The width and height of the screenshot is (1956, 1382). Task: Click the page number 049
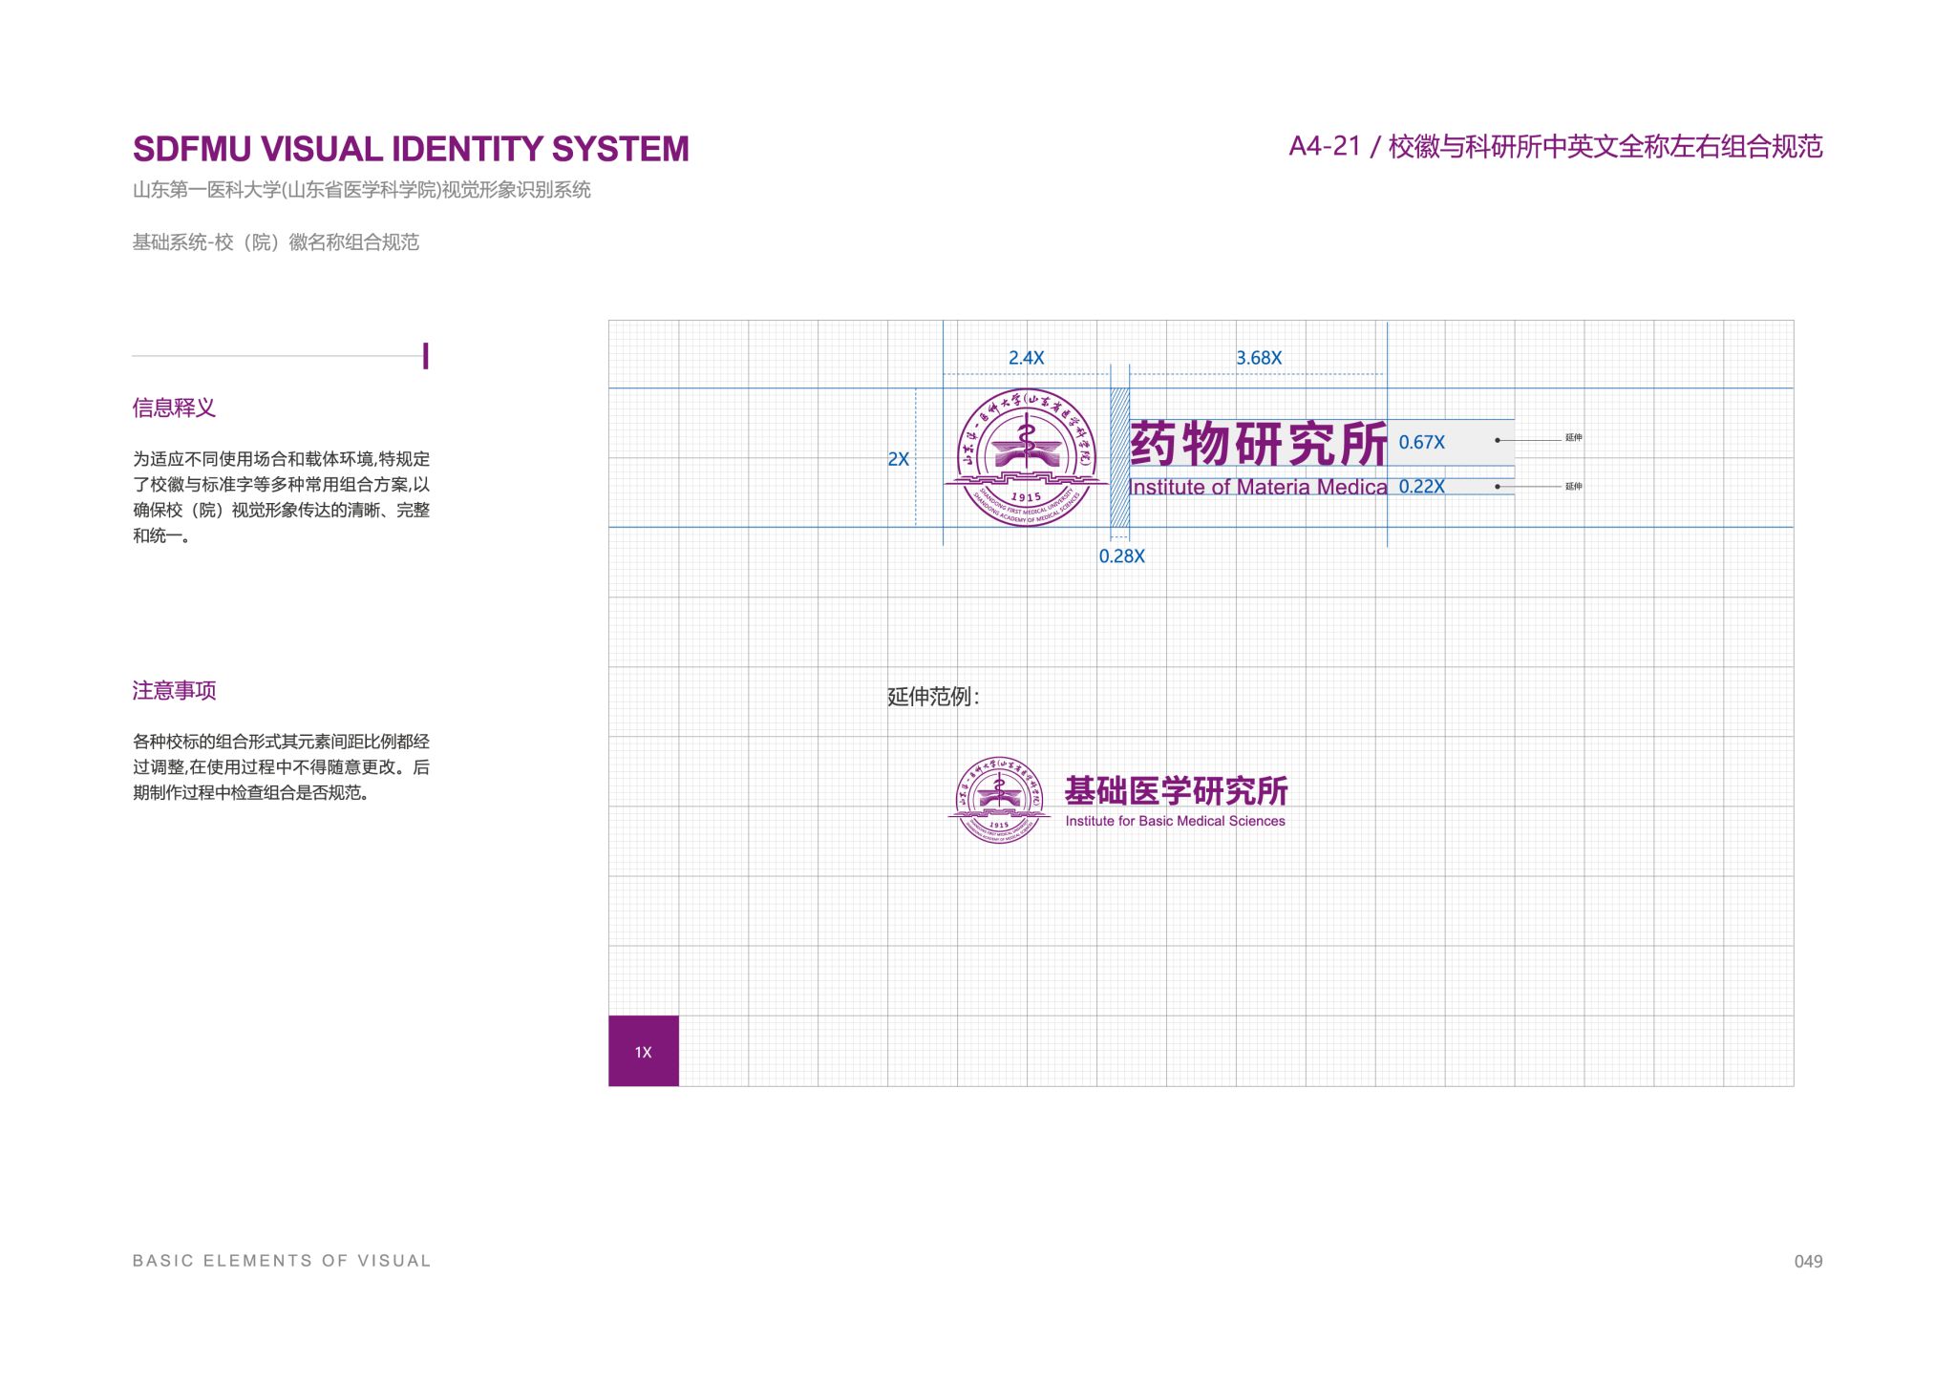(1808, 1261)
